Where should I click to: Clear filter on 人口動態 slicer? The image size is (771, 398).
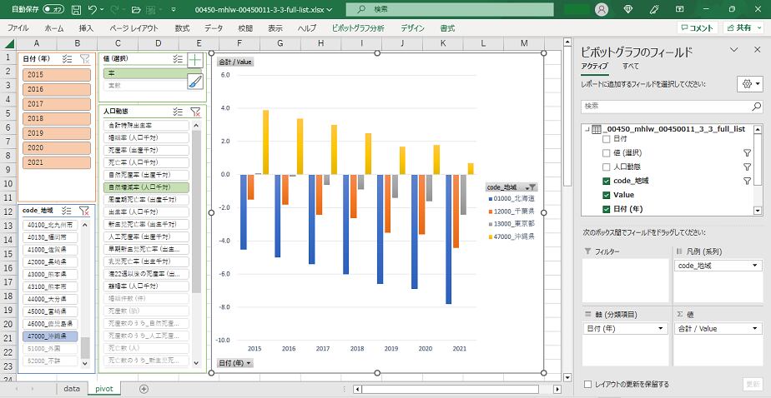pos(195,112)
